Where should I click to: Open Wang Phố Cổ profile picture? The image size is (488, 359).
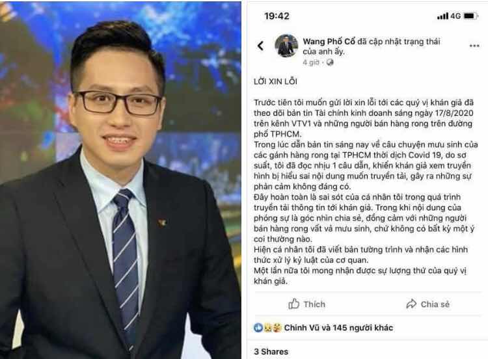(x=286, y=46)
